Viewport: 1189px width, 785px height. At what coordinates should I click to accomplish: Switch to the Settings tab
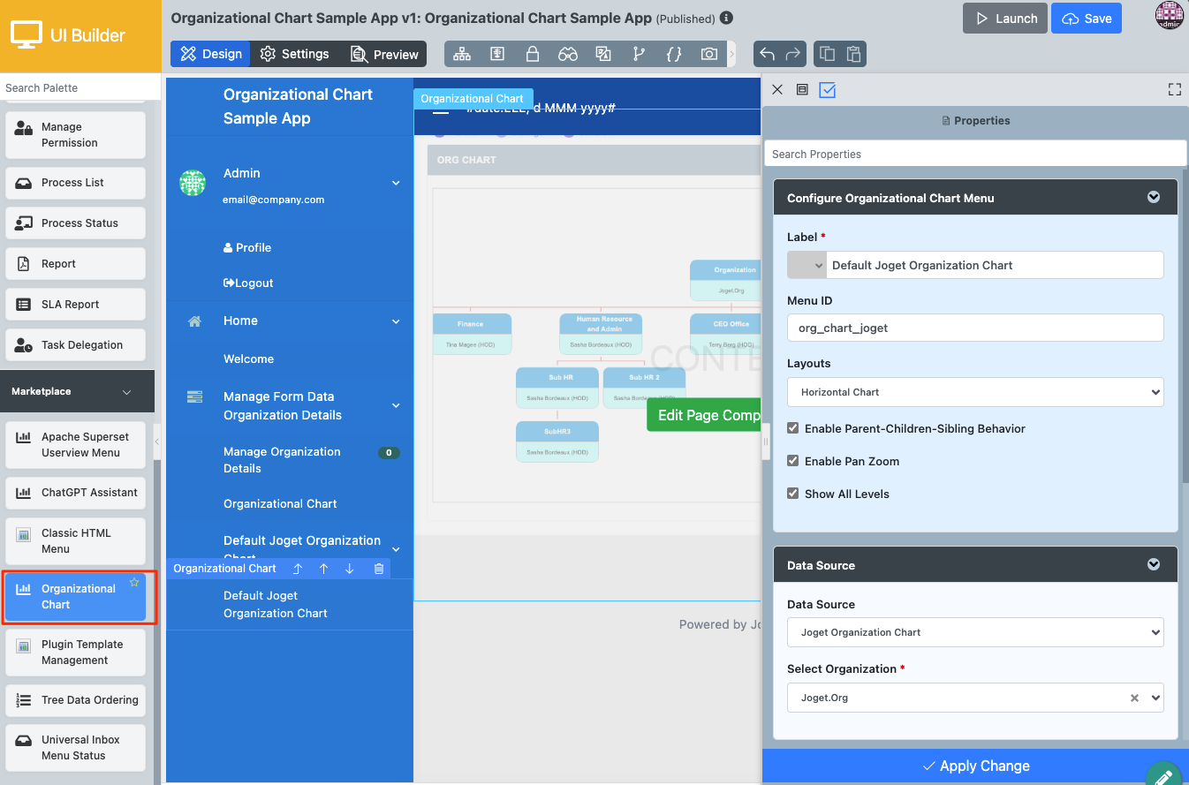coord(295,54)
